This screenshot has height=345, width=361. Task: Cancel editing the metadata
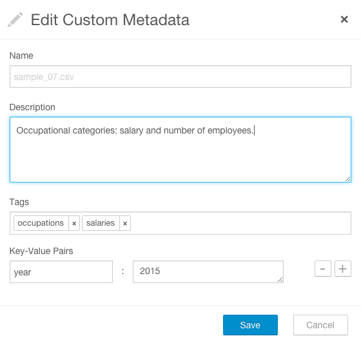click(320, 325)
